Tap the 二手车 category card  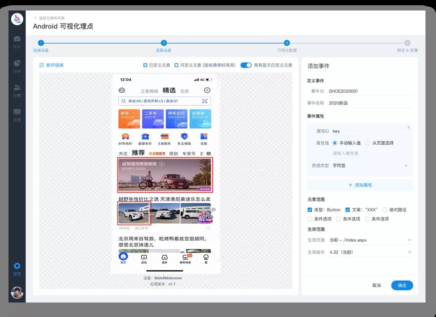click(x=153, y=119)
